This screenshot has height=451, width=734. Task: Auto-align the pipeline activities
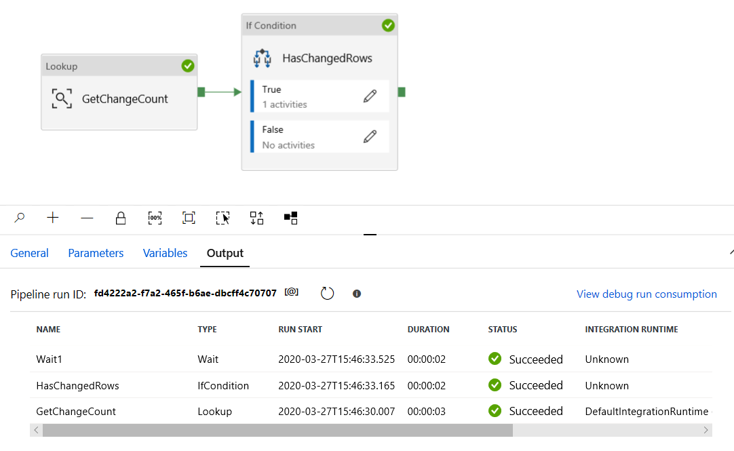coord(256,218)
